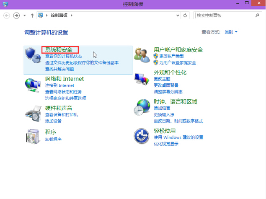This screenshot has width=266, height=199.
Task: Click the Refresh button in address bar
Action: [x=185, y=16]
